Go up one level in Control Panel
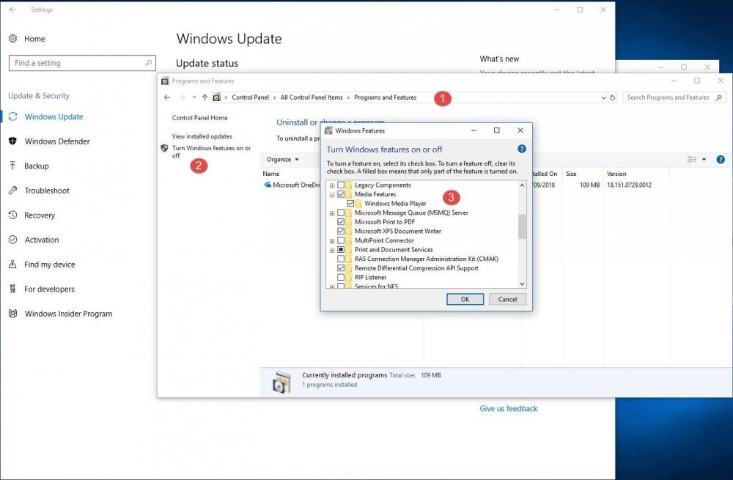This screenshot has height=480, width=733. [205, 97]
